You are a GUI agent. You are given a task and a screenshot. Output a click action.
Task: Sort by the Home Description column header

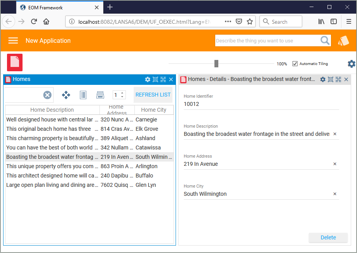pos(52,110)
